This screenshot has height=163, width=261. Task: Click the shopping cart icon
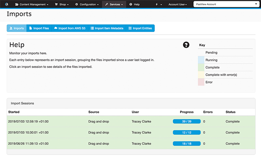pyautogui.click(x=56, y=4)
